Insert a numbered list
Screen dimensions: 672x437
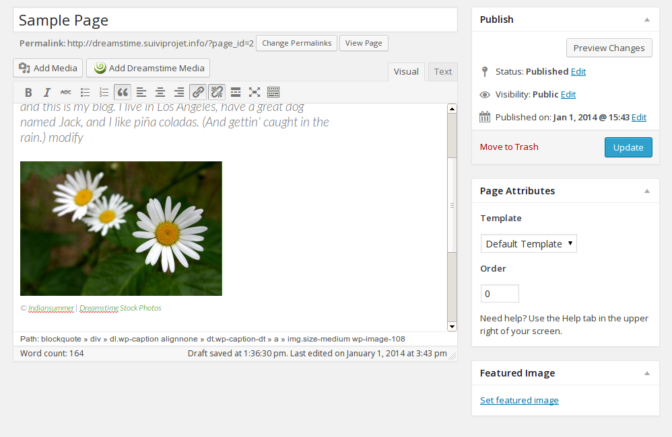(104, 92)
